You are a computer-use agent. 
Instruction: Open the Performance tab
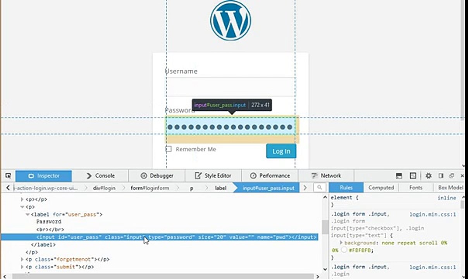click(270, 176)
